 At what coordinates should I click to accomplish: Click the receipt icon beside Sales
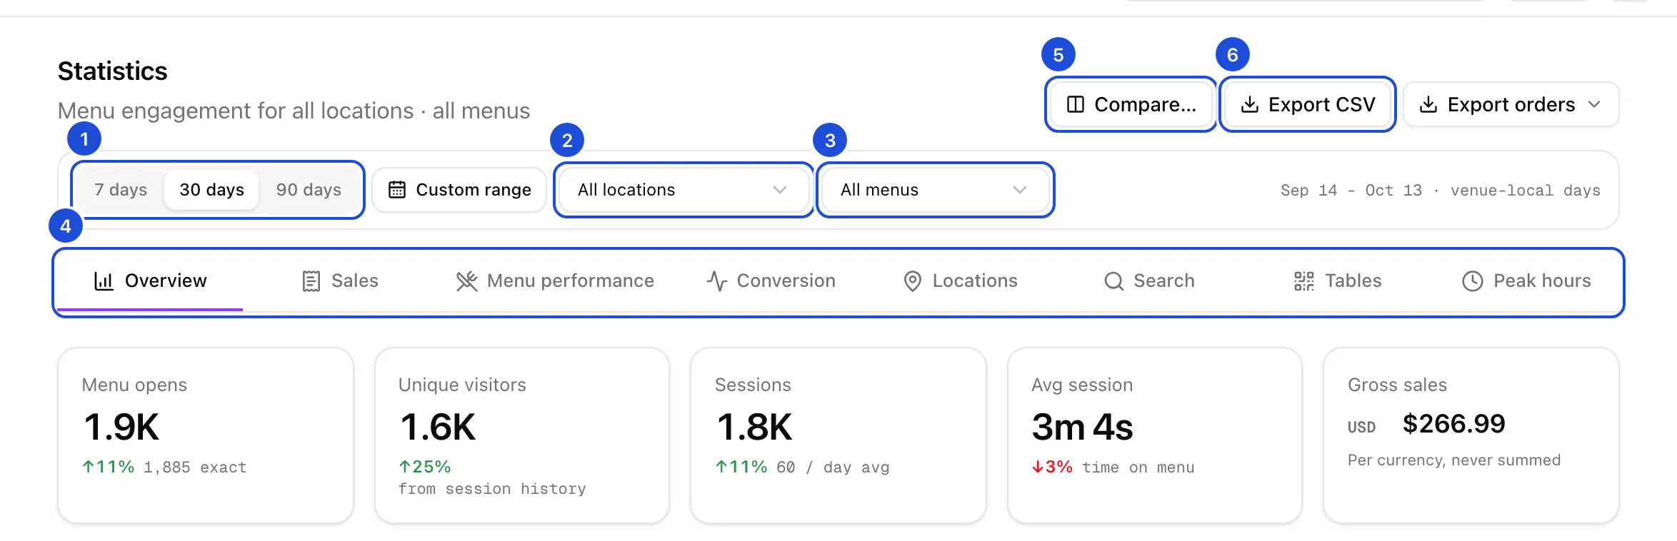point(311,281)
